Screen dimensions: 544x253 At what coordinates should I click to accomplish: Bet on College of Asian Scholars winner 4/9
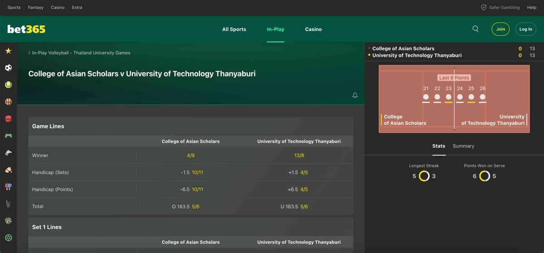tap(191, 156)
